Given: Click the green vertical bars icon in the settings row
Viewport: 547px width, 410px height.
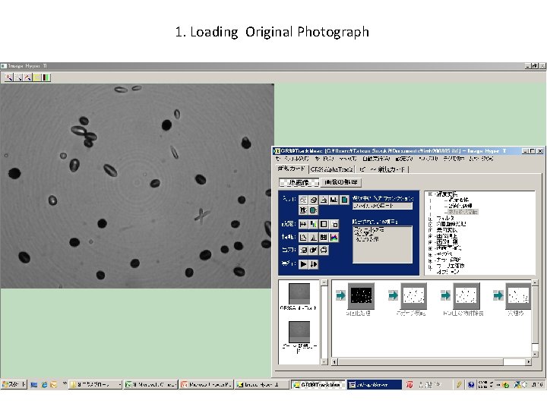Looking at the screenshot, I should tap(313, 224).
